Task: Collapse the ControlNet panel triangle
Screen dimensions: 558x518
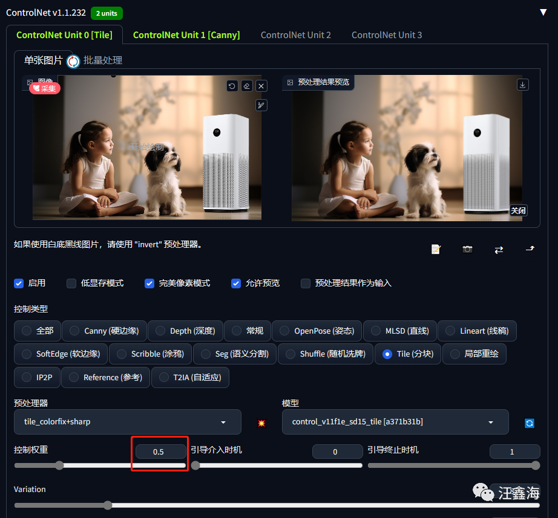Action: click(543, 13)
